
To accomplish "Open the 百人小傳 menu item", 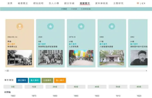I will pyautogui.click(x=54, y=3).
